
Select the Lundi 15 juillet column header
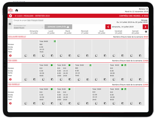[51, 32]
